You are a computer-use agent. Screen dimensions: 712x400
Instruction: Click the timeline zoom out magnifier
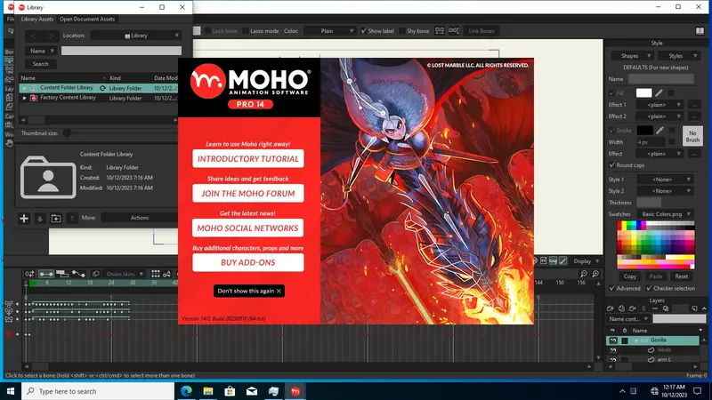click(x=584, y=274)
